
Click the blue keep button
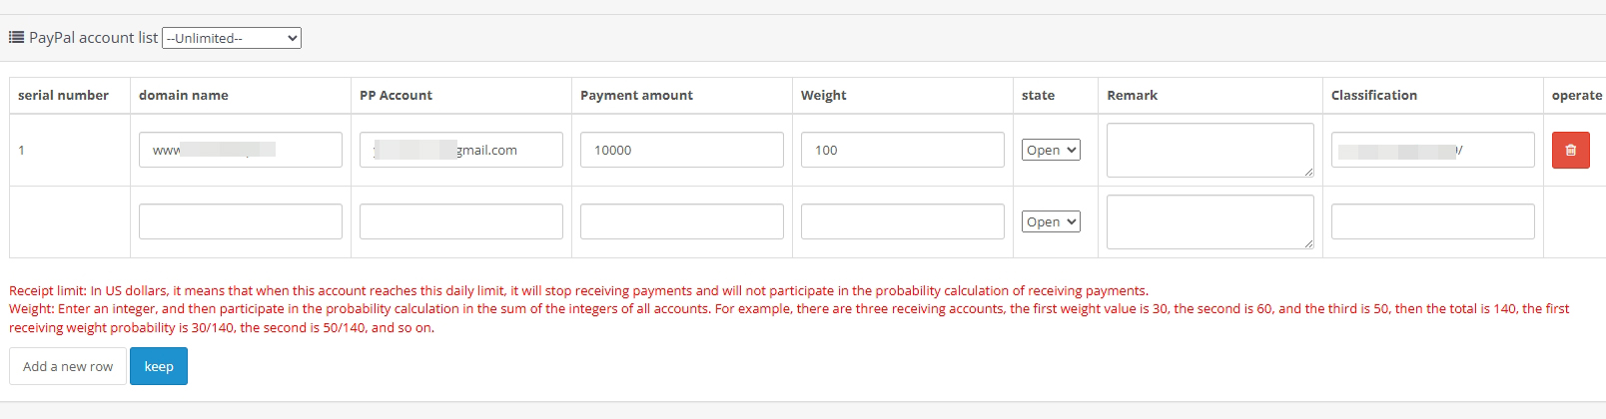pyautogui.click(x=159, y=366)
